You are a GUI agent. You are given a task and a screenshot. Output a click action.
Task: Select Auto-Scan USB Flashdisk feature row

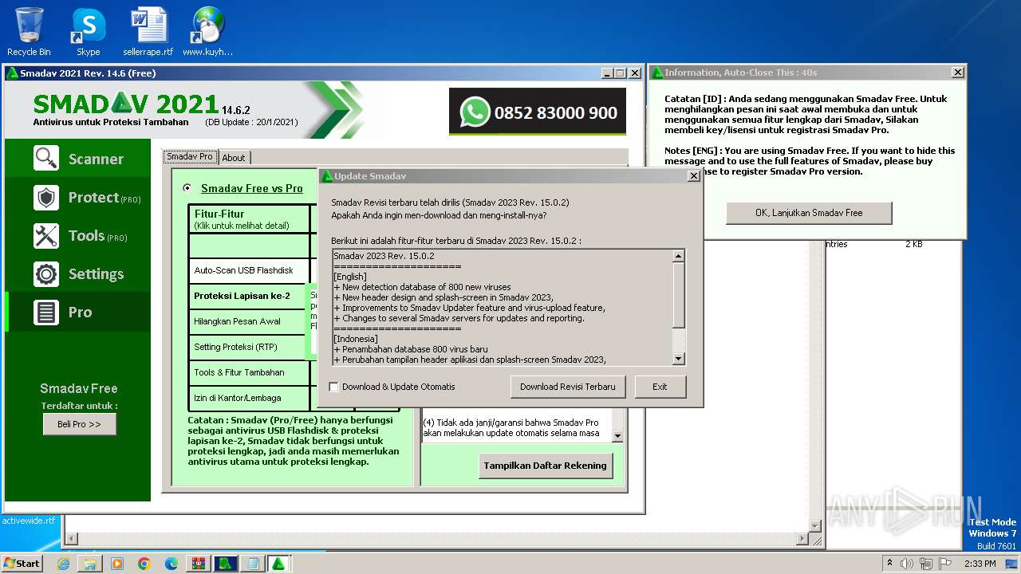(249, 270)
